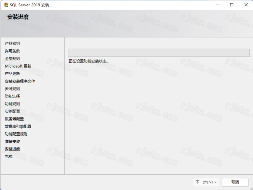Open the 实例配置 step
This screenshot has width=253, height=190.
[x=12, y=111]
